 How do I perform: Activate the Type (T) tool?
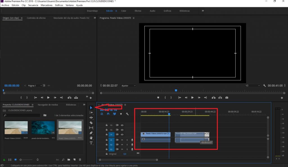(x=91, y=143)
